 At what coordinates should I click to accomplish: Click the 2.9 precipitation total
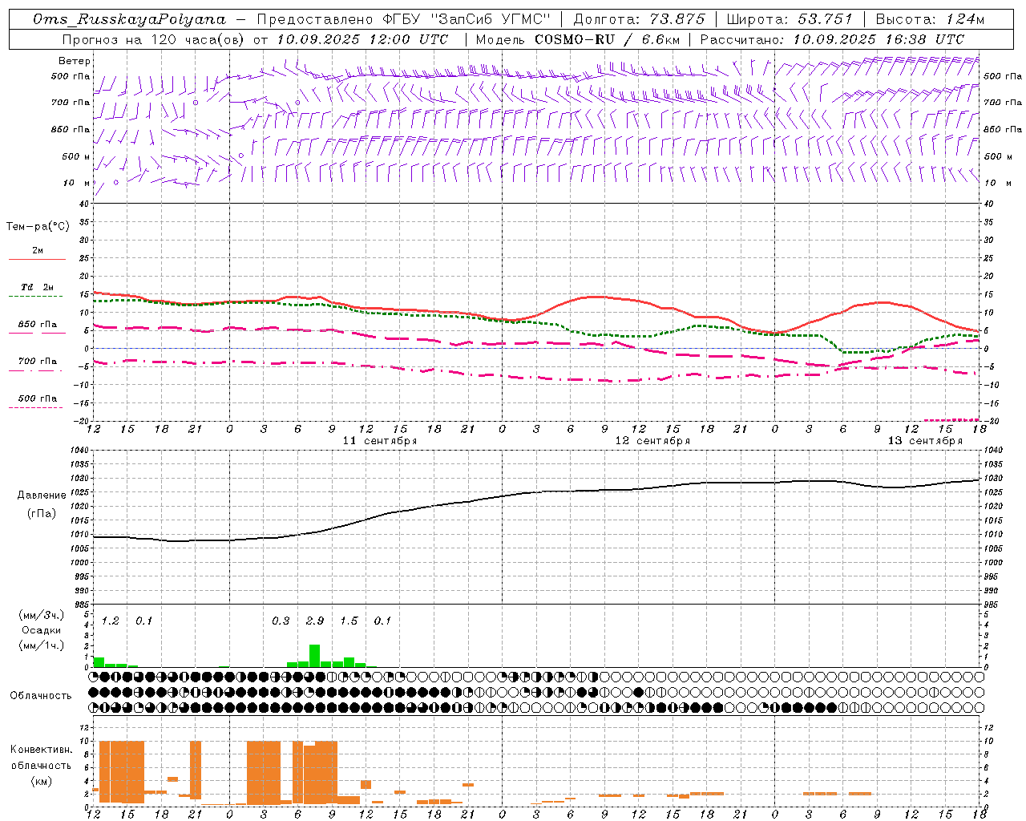pyautogui.click(x=315, y=621)
